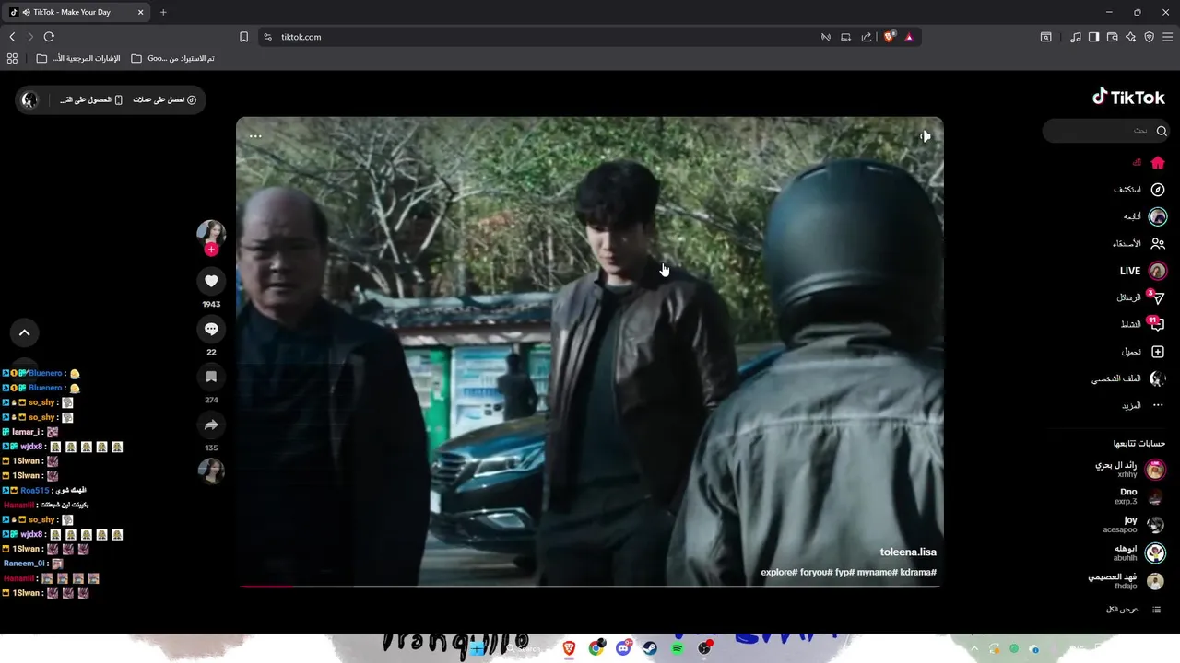Screen dimensions: 1180x663
Task: Go to the For You home icon
Action: click(1158, 163)
